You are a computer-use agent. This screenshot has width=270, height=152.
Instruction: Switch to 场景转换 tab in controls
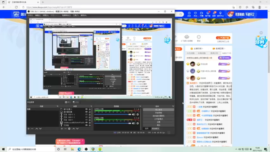pyautogui.click(x=155, y=129)
